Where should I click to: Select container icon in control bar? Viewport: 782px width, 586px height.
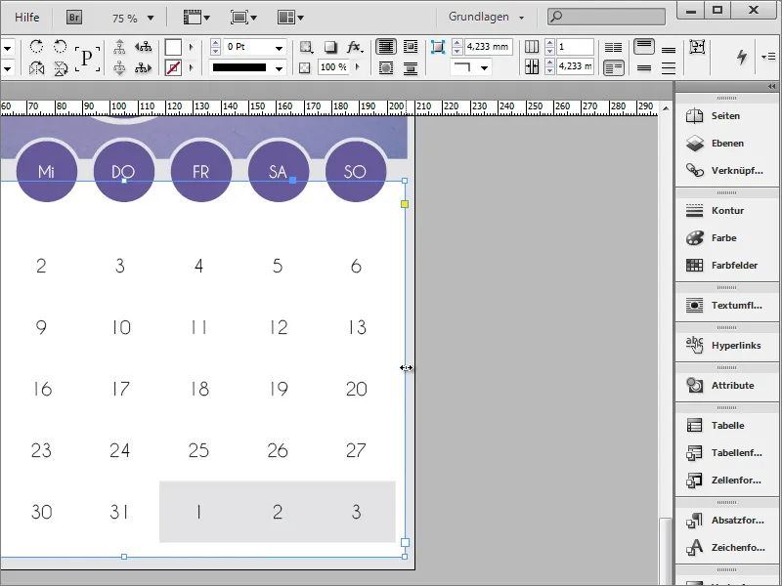[119, 47]
